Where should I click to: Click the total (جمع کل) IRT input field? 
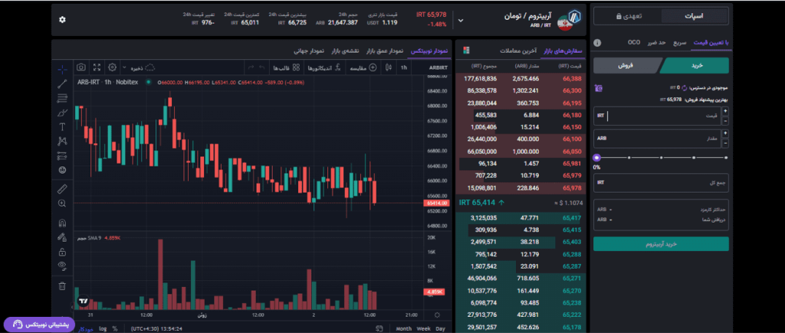coord(662,183)
